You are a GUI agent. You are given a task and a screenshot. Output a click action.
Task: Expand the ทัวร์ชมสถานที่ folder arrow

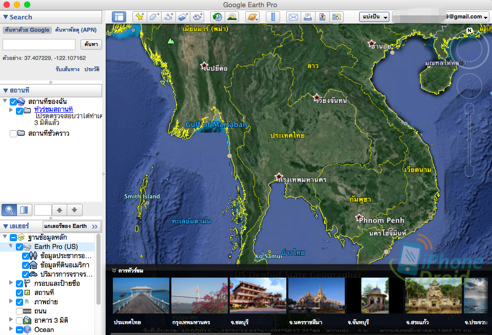(x=11, y=110)
